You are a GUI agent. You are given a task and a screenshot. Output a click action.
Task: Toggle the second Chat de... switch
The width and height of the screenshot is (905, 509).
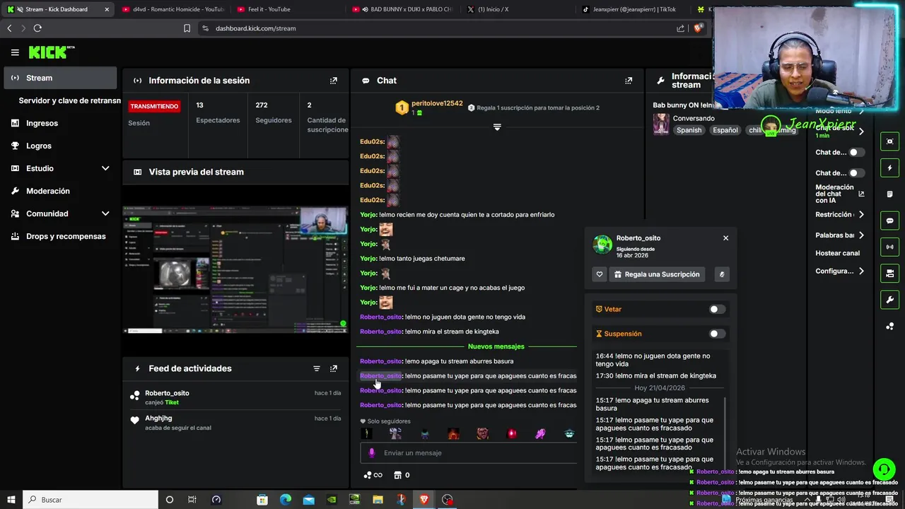[856, 172]
